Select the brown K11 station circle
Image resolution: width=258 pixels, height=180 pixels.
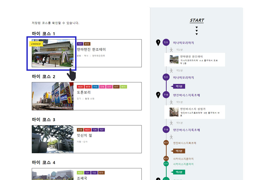(166, 143)
